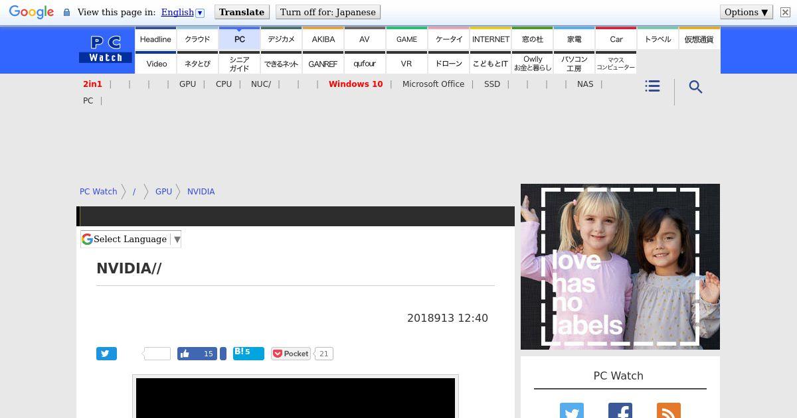Open Owlly お金と暮らし tab

click(533, 64)
